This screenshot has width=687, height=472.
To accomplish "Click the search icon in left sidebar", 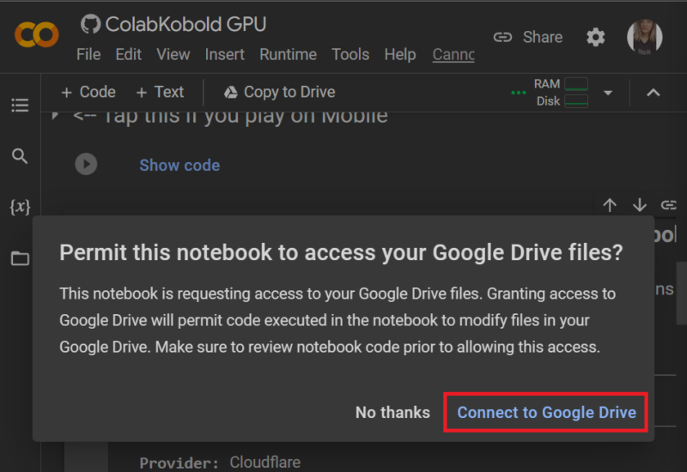I will click(20, 156).
